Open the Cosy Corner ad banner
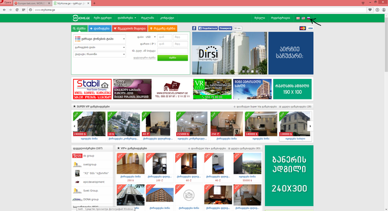Screen dimensions: 388x211 (132, 89)
